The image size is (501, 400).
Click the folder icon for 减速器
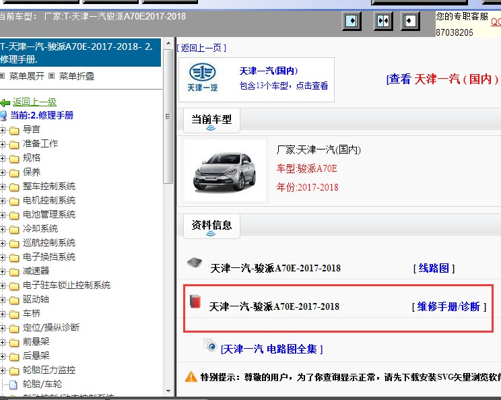click(x=14, y=272)
